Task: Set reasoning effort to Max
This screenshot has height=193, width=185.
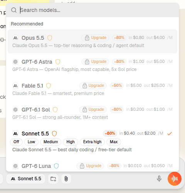Action: [114, 142]
